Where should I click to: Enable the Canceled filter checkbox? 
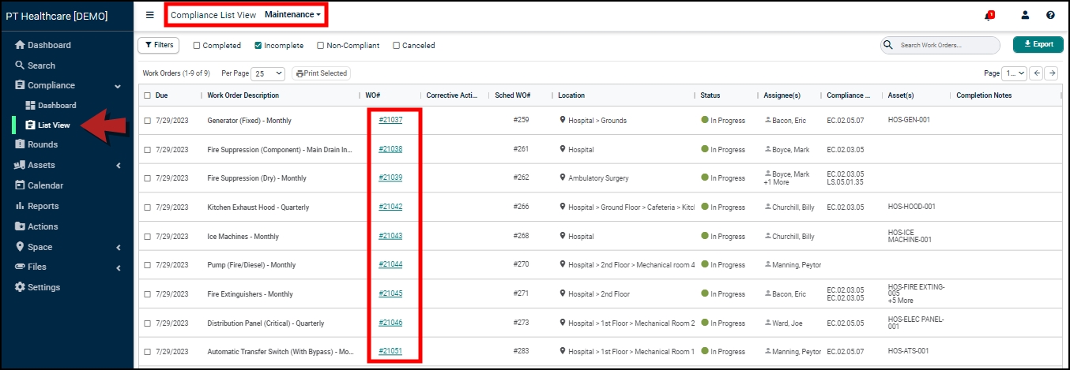[x=396, y=46]
